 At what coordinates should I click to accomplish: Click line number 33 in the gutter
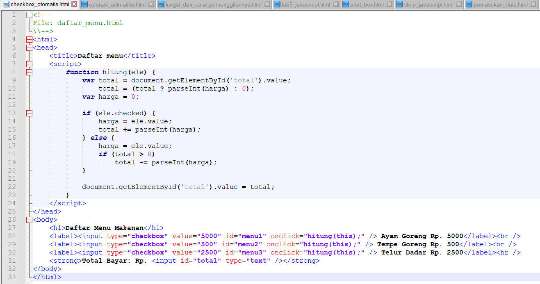click(11, 277)
